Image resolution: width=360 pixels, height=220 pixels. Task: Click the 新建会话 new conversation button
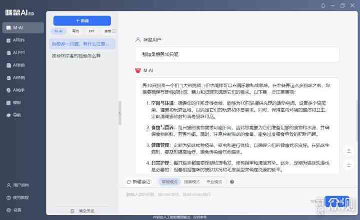(138, 182)
